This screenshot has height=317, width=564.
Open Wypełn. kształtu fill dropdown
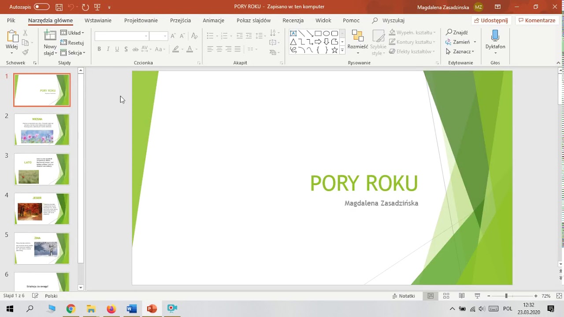click(412, 33)
